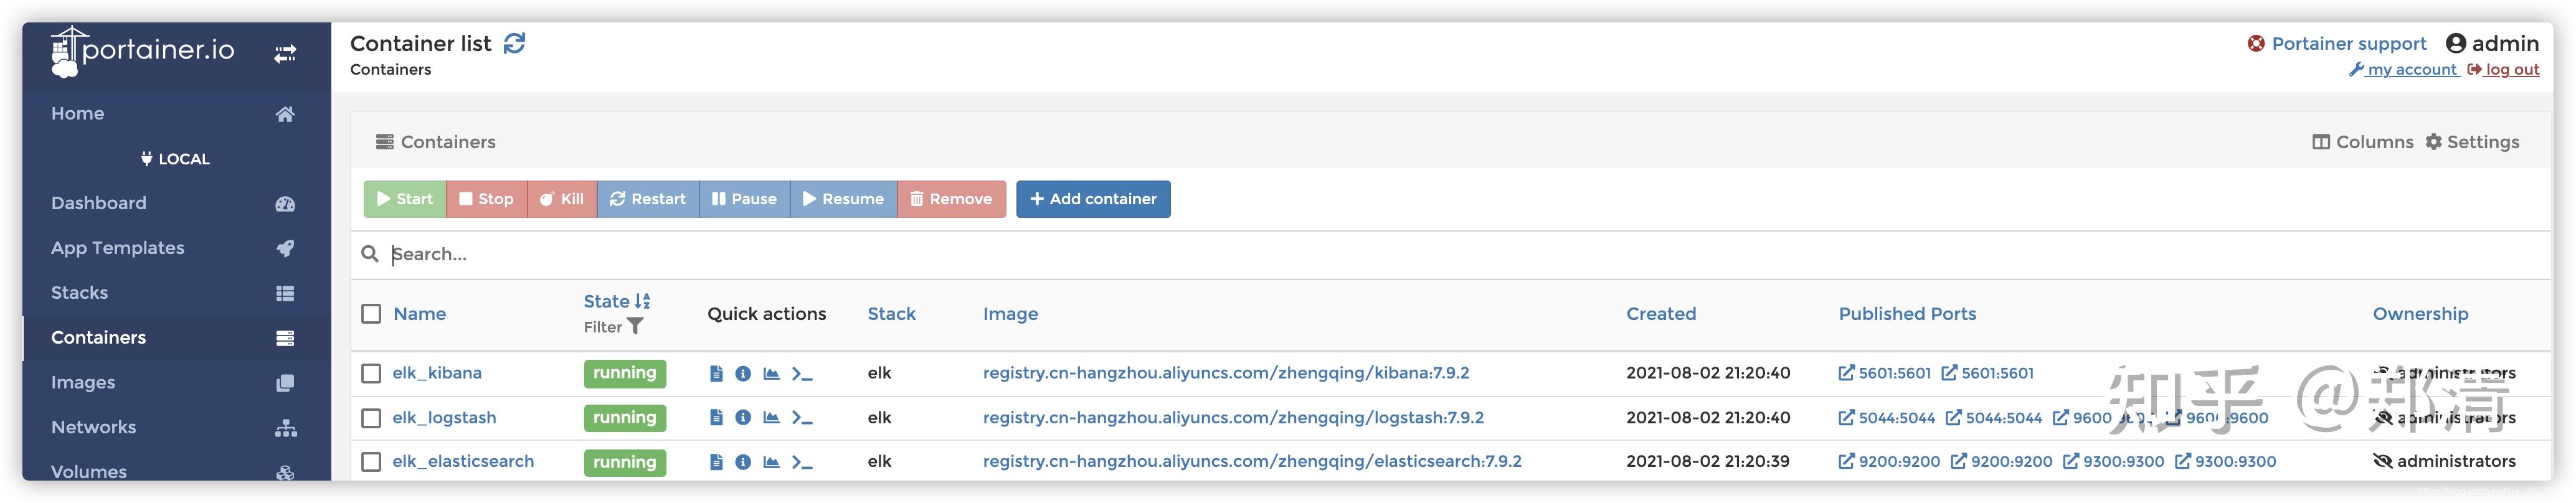This screenshot has height=503, width=2576.
Task: Click the Stop button
Action: coord(486,199)
